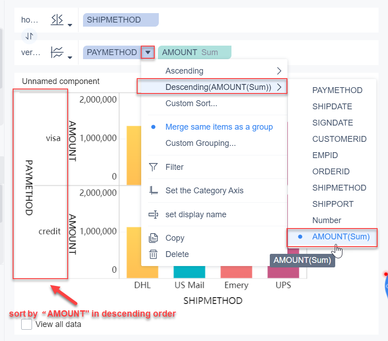Open dropdown arrow beside horizontal axis icon
This screenshot has width=388, height=341.
click(x=70, y=25)
